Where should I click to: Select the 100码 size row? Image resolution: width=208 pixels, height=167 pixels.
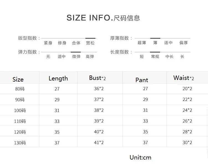pyautogui.click(x=104, y=110)
